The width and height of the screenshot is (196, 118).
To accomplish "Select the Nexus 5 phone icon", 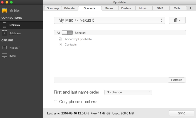I will [4, 25].
